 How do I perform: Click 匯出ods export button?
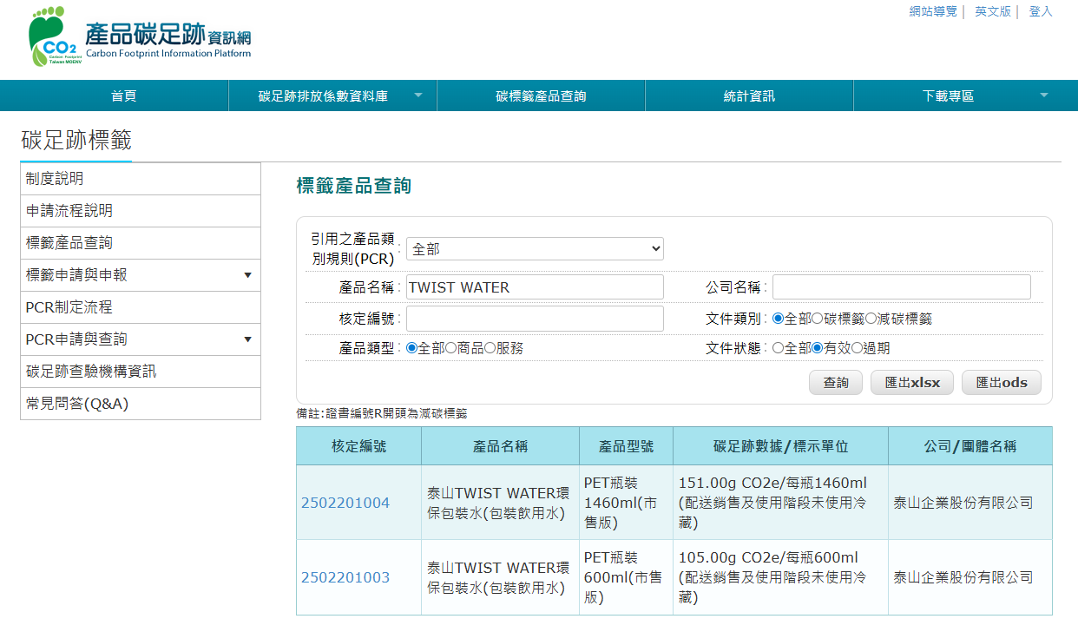pos(1001,383)
